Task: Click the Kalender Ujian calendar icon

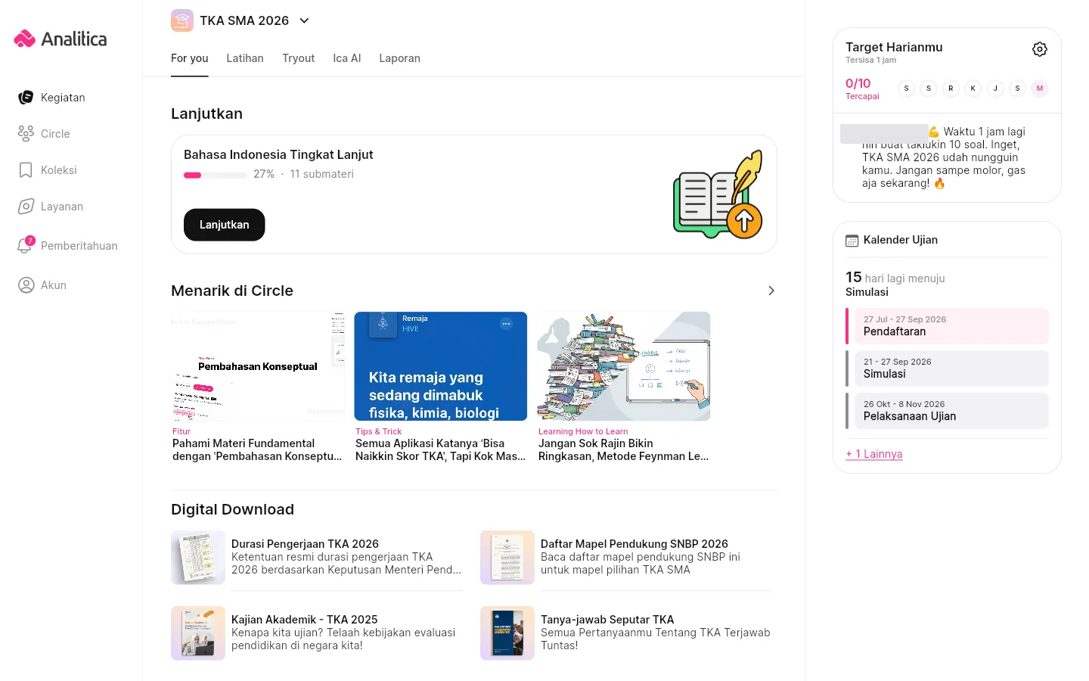Action: [852, 241]
